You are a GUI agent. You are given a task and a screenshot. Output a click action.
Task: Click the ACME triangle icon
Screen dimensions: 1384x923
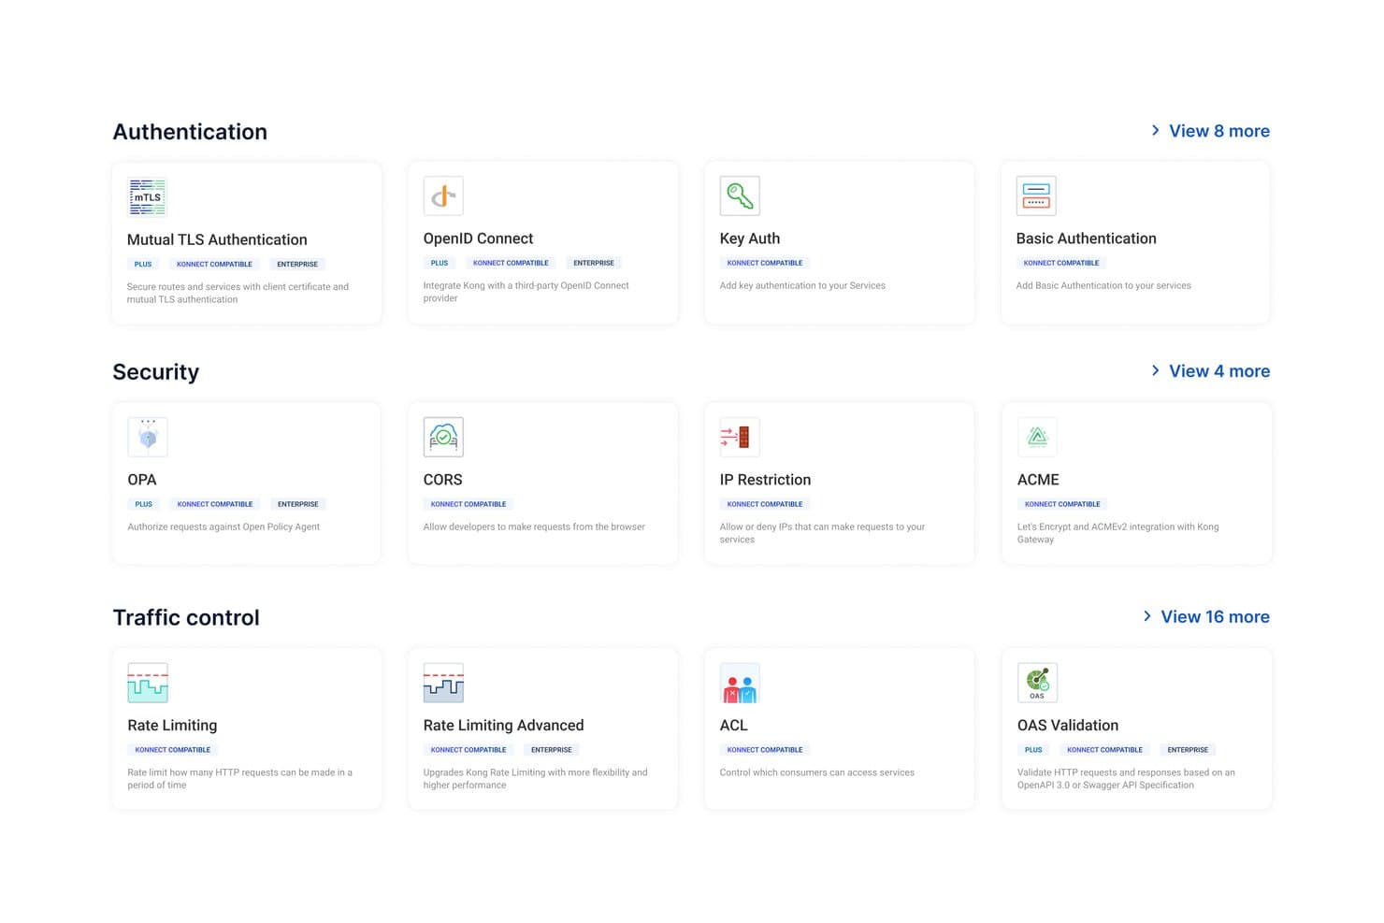click(1037, 437)
